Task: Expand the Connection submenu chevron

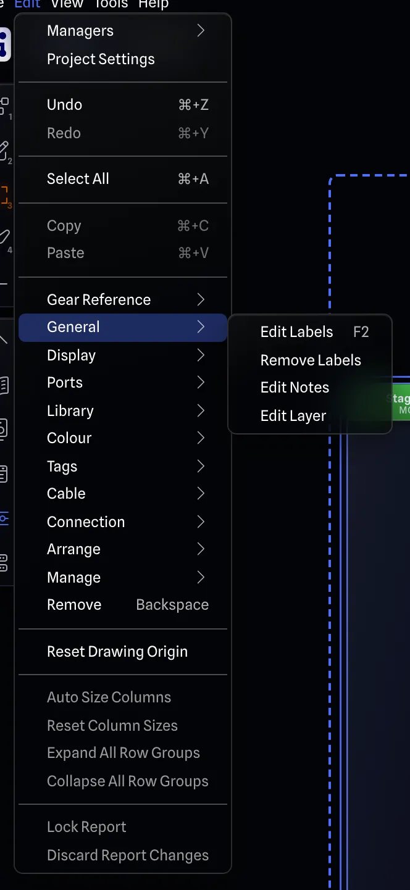Action: coord(201,522)
